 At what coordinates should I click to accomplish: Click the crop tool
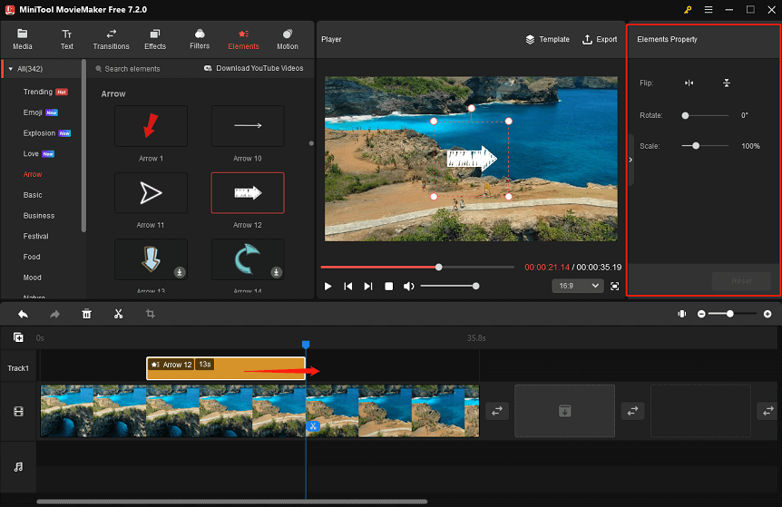[150, 314]
